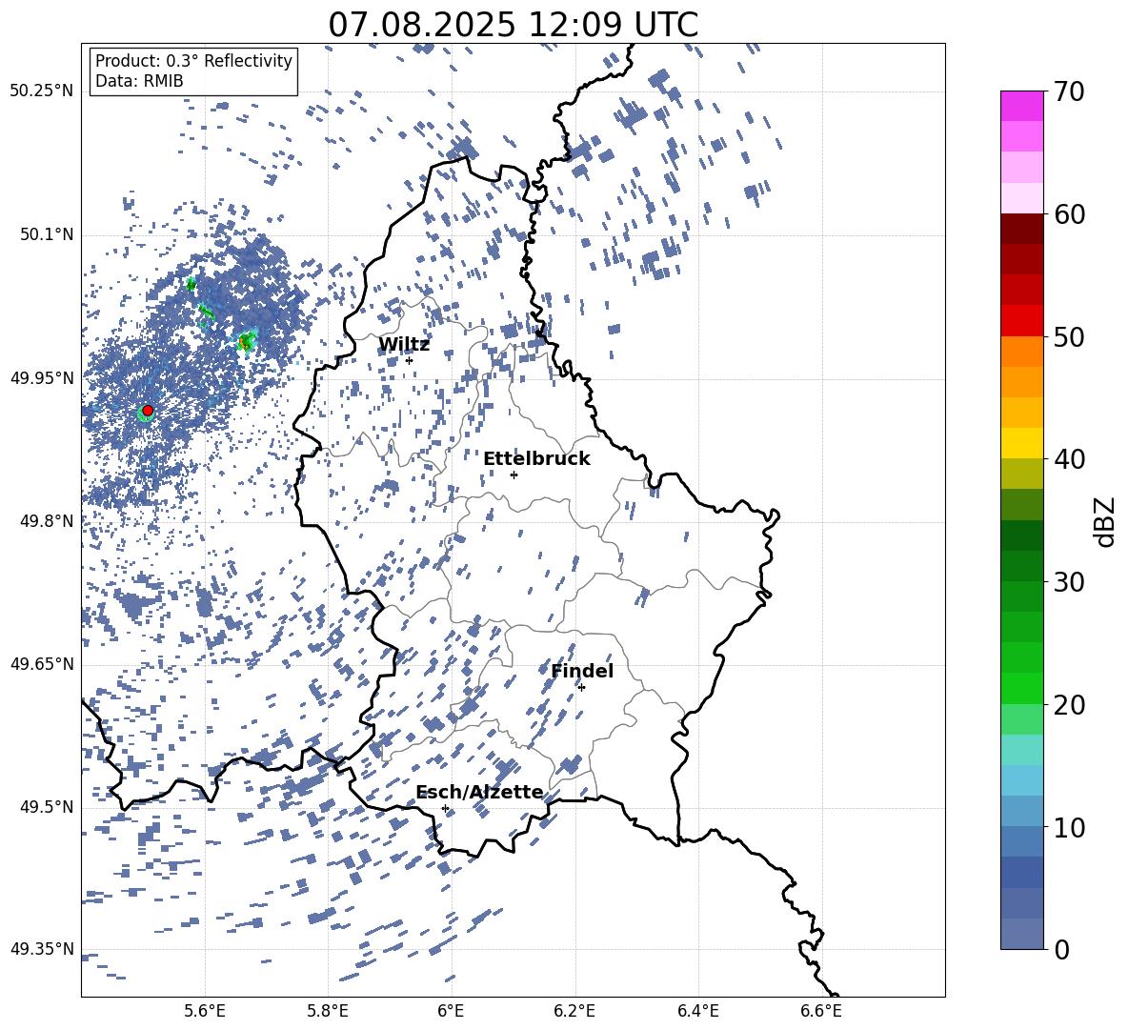Viewport: 1128px width, 1030px height.
Task: Click the 49.95°N latitude label
Action: coord(42,377)
